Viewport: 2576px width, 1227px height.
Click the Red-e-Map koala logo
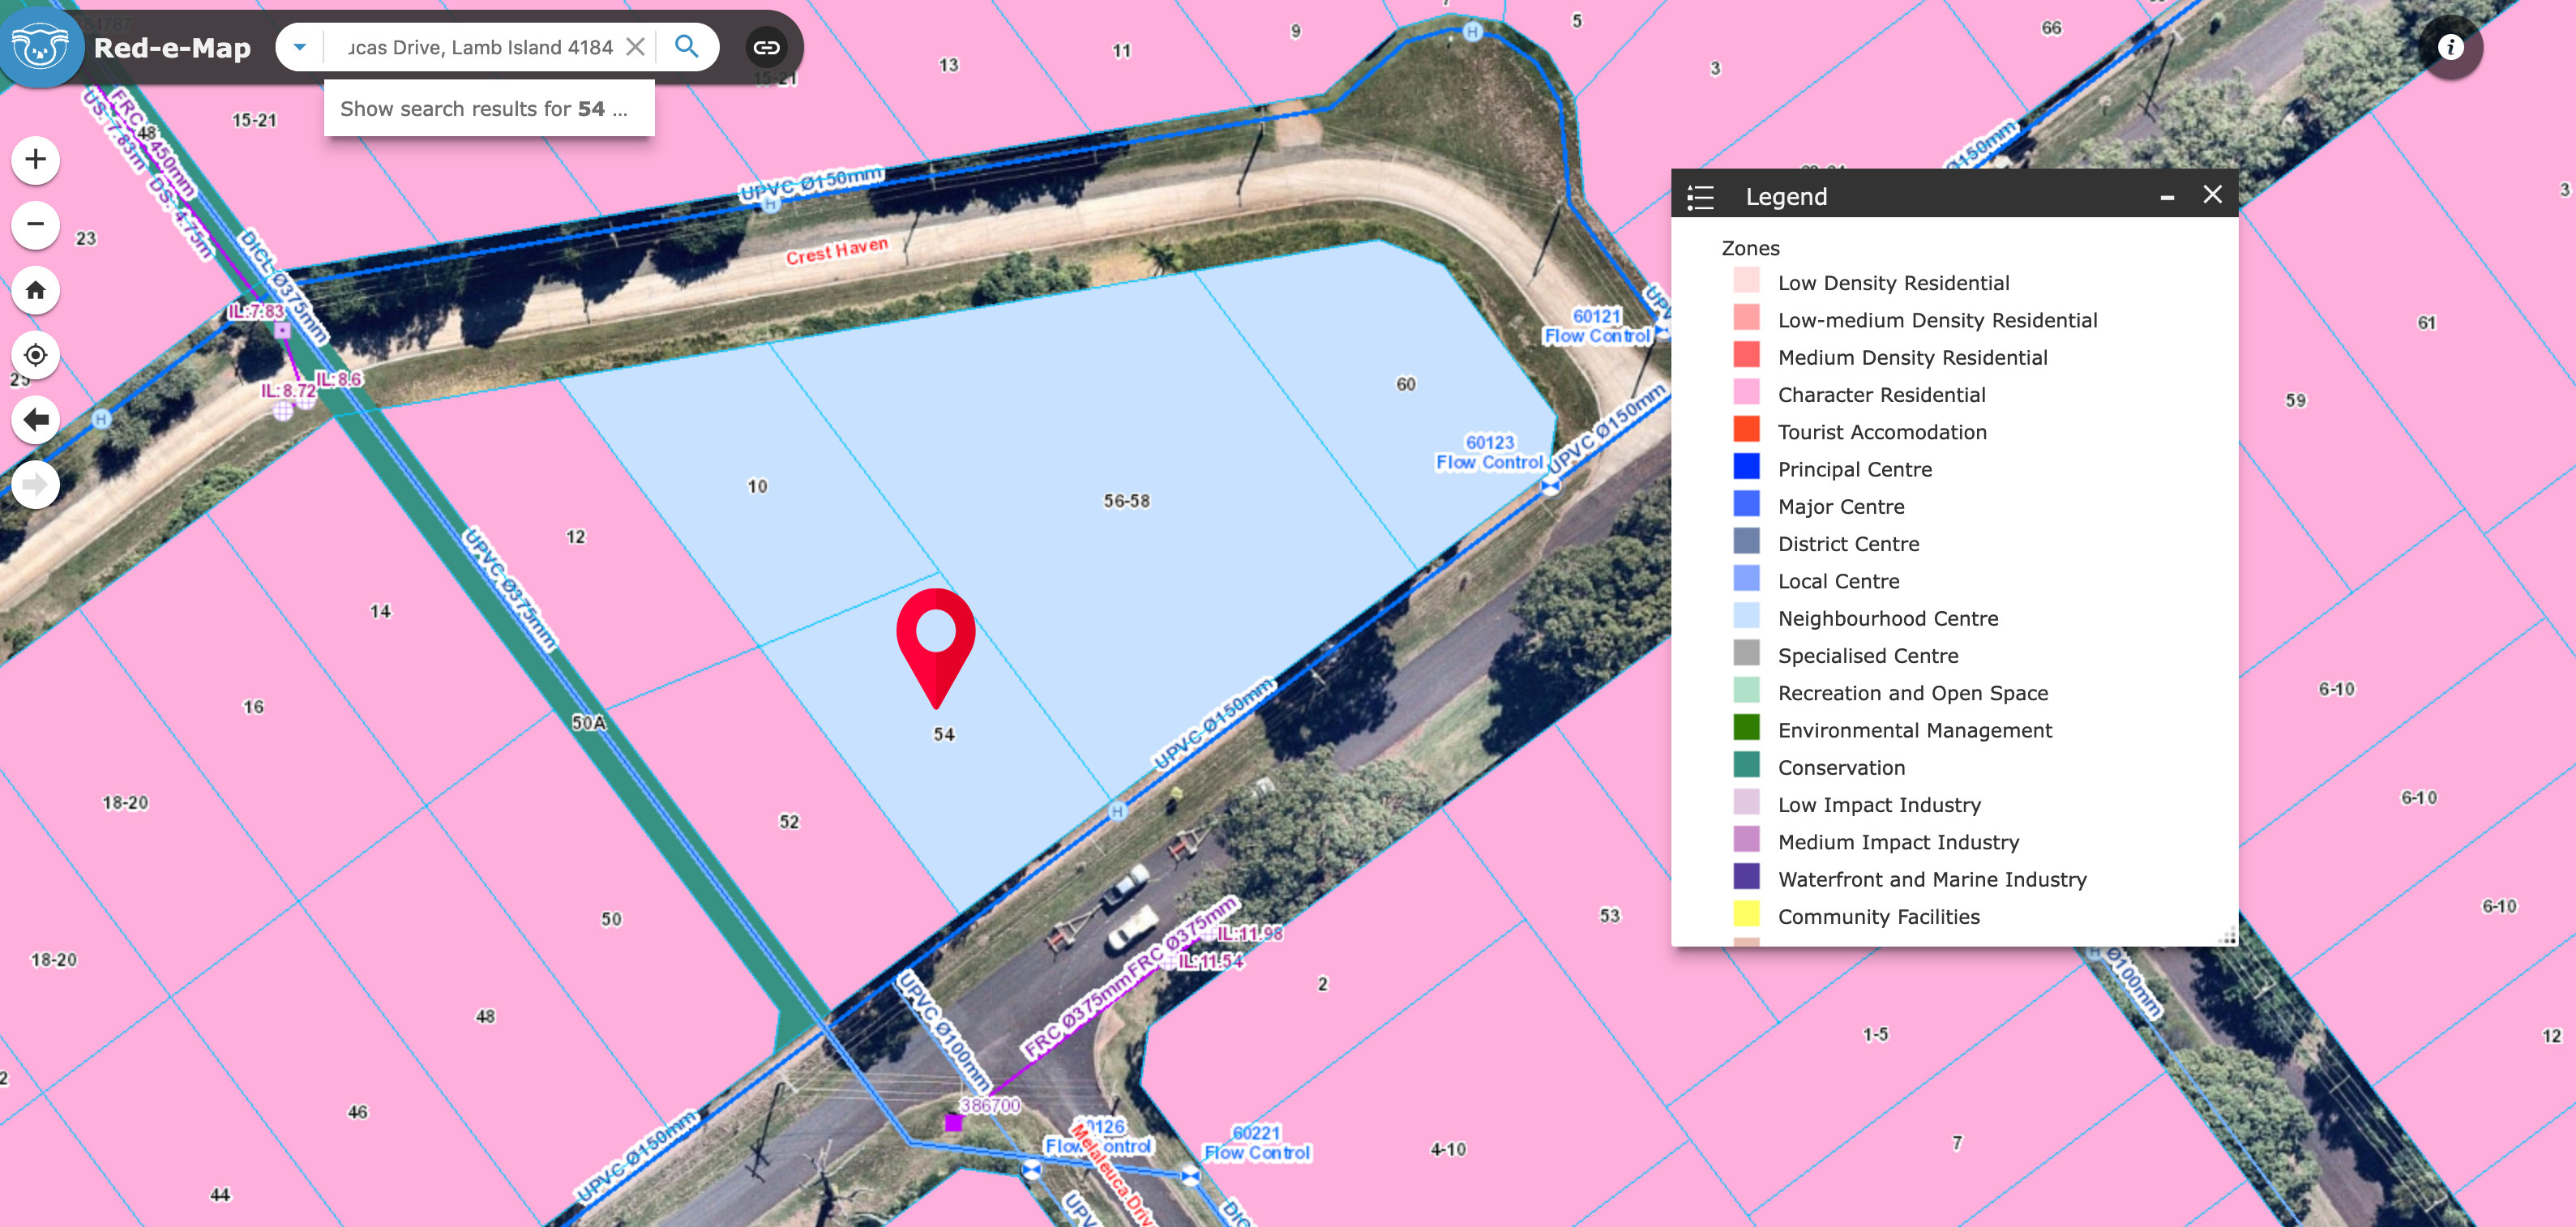40,47
